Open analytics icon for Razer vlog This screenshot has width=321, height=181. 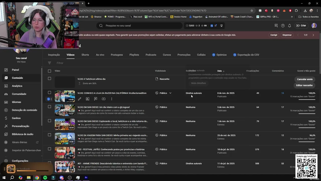click(x=88, y=99)
